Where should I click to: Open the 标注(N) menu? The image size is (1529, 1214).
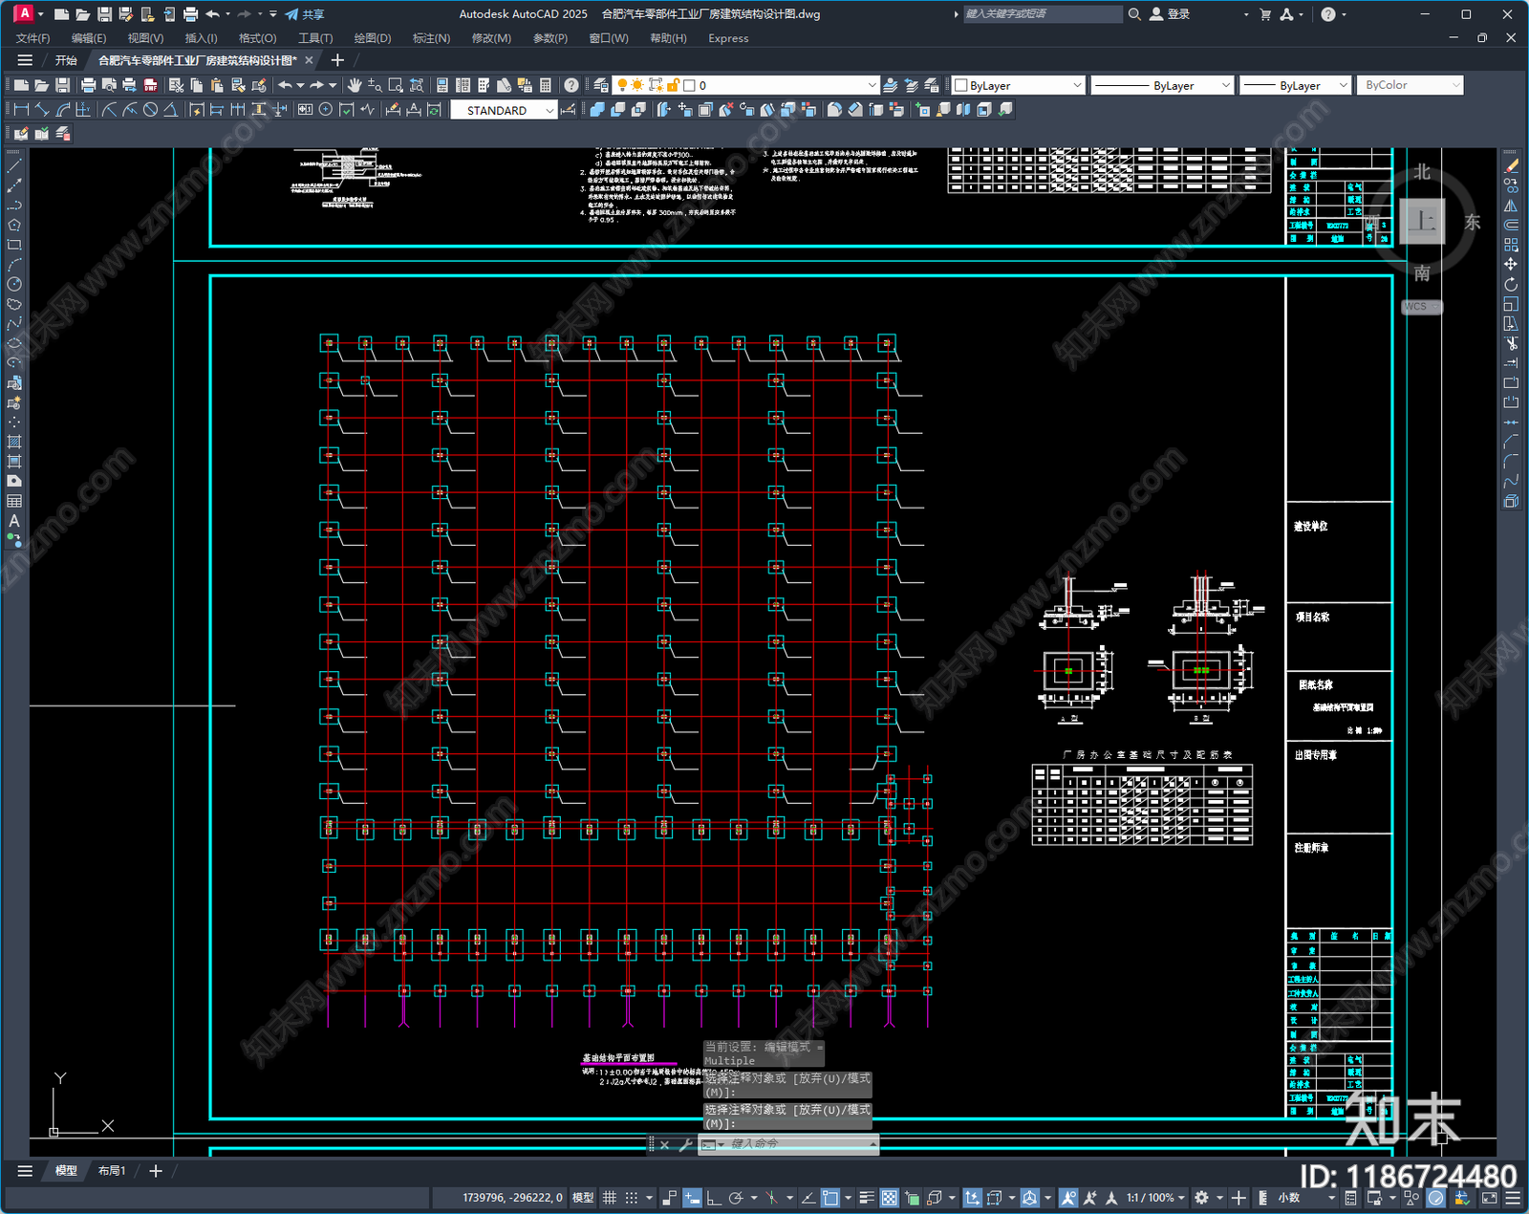click(x=431, y=38)
